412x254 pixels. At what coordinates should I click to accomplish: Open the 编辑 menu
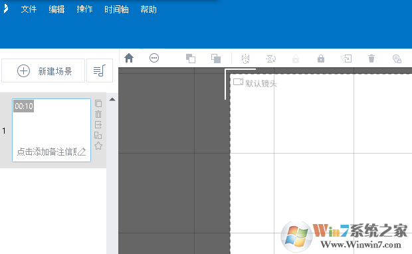[56, 9]
